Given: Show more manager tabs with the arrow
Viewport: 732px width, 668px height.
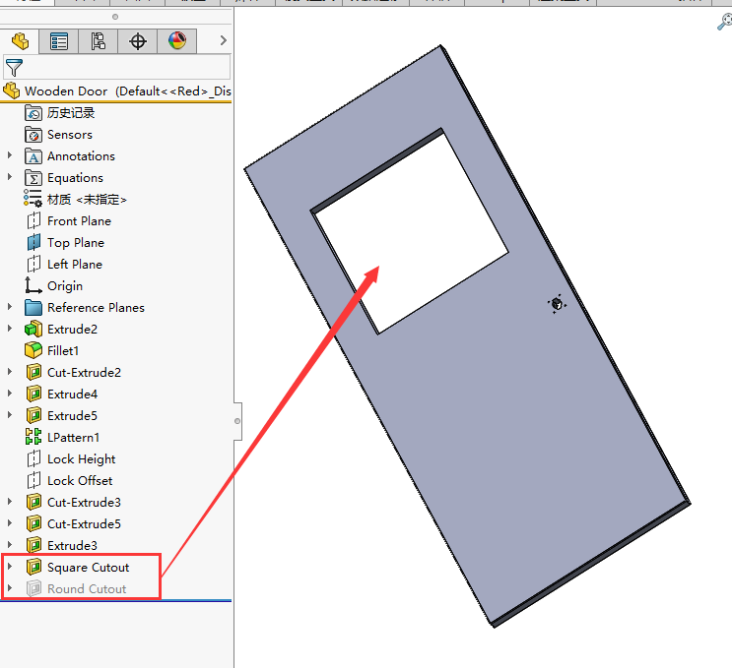Looking at the screenshot, I should coord(223,40).
